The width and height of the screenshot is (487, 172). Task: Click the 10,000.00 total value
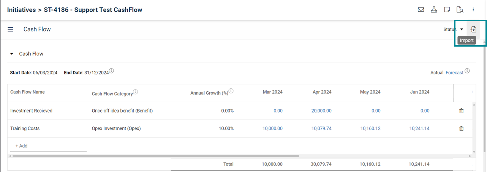272,164
